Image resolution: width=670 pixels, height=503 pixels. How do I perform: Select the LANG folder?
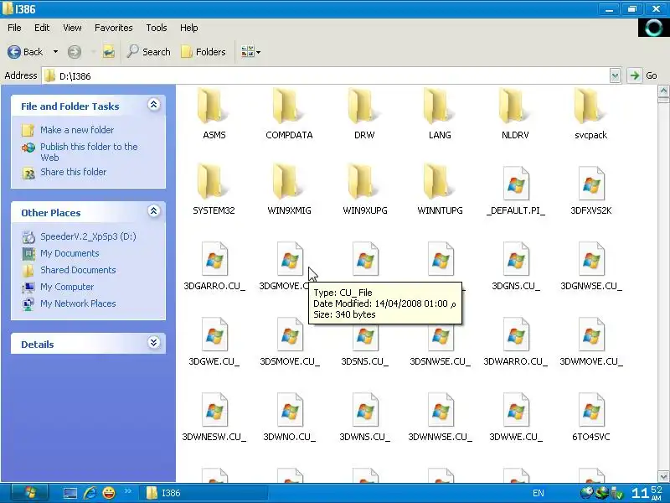click(x=440, y=114)
